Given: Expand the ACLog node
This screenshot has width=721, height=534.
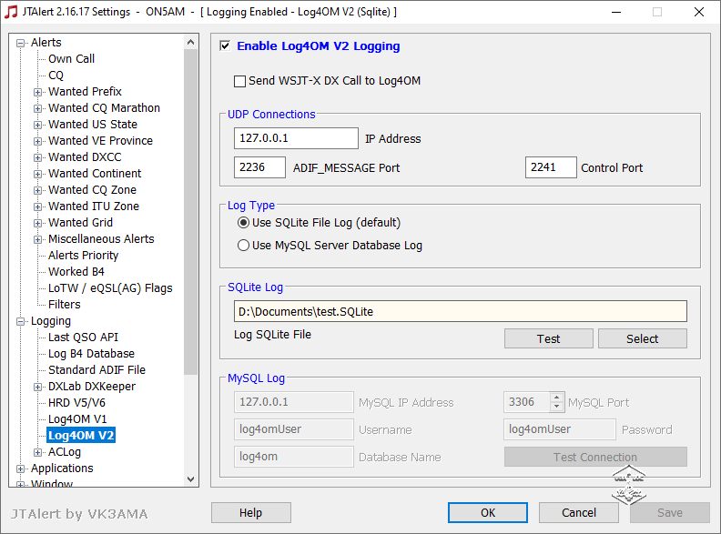Looking at the screenshot, I should (37, 453).
